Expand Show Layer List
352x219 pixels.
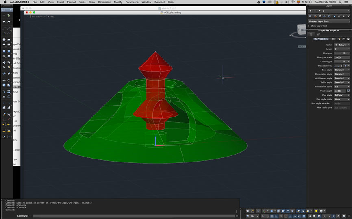pyautogui.click(x=318, y=26)
